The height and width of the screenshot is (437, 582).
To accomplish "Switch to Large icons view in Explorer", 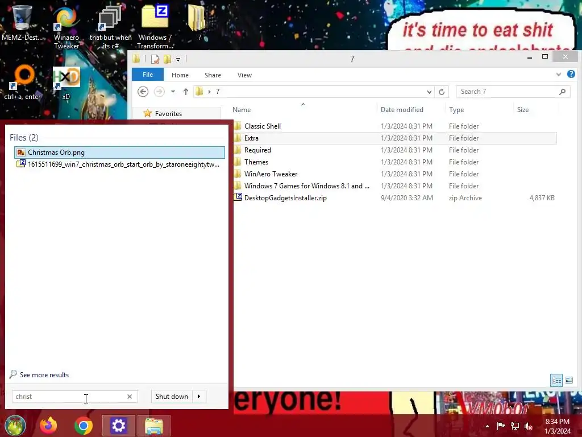I will 568,380.
